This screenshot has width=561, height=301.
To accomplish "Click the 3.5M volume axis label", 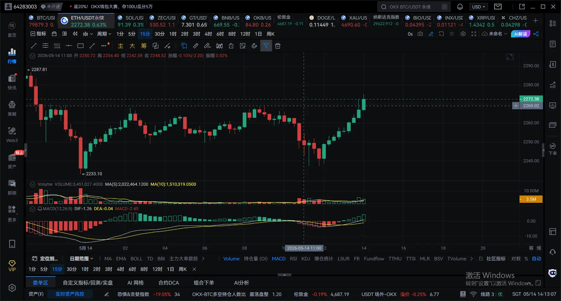I will coord(531,199).
